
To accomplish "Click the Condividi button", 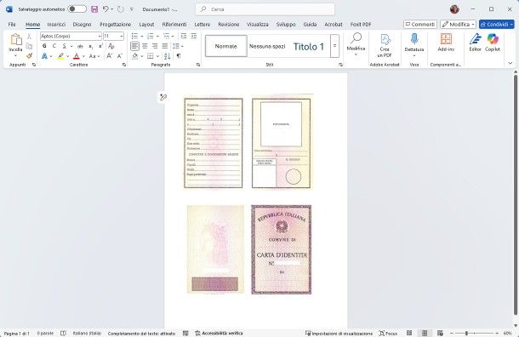I will click(497, 24).
